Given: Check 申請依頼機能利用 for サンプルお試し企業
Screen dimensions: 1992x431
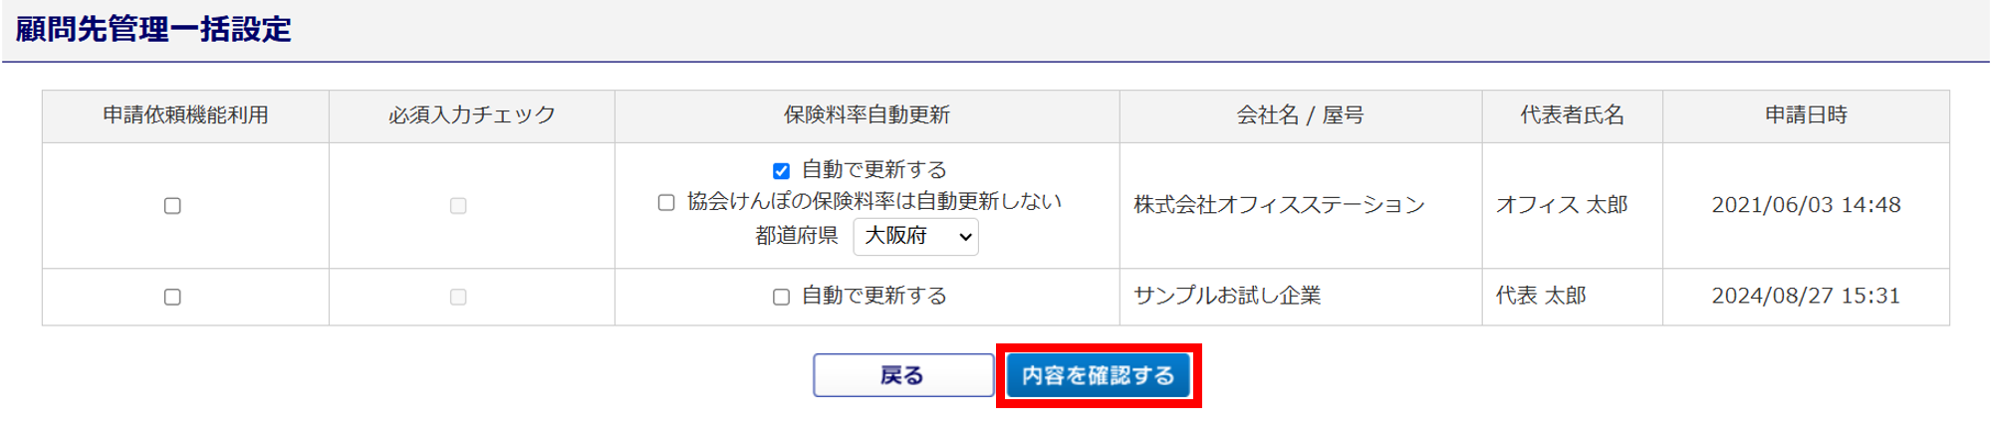Looking at the screenshot, I should pyautogui.click(x=172, y=297).
